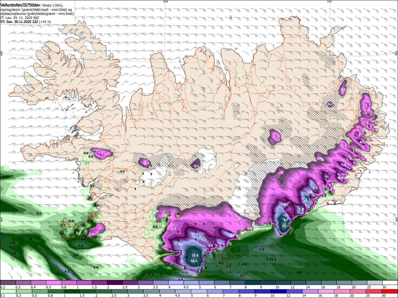The image size is (398, 298).
Task: Click the 16.1 precipitation value
Action: coord(194,261)
